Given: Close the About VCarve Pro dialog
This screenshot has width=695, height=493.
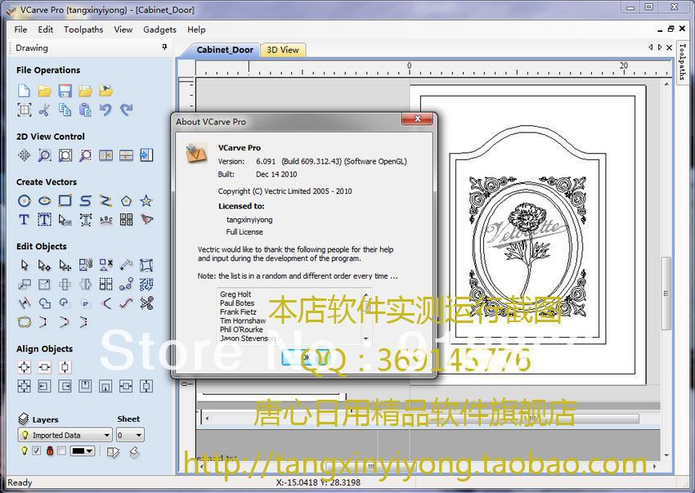Looking at the screenshot, I should click(417, 119).
